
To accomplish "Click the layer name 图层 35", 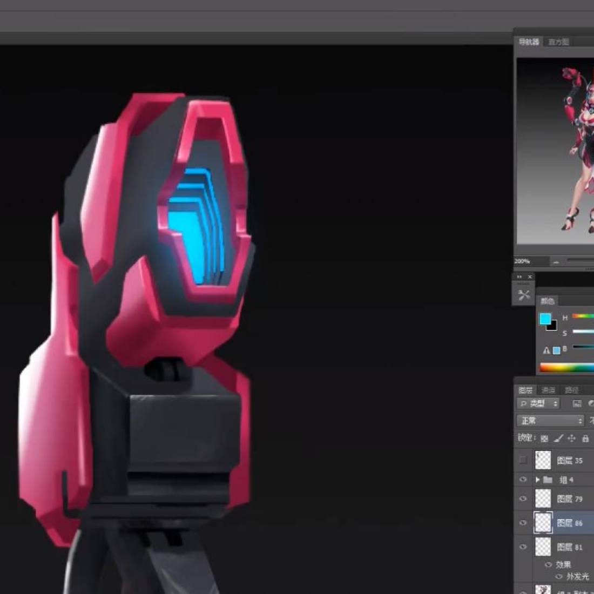I will click(570, 461).
